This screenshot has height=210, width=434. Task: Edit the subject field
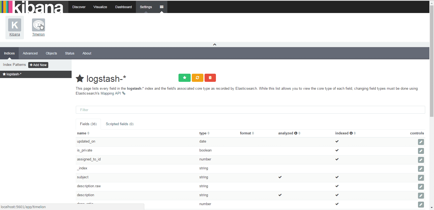point(421,178)
